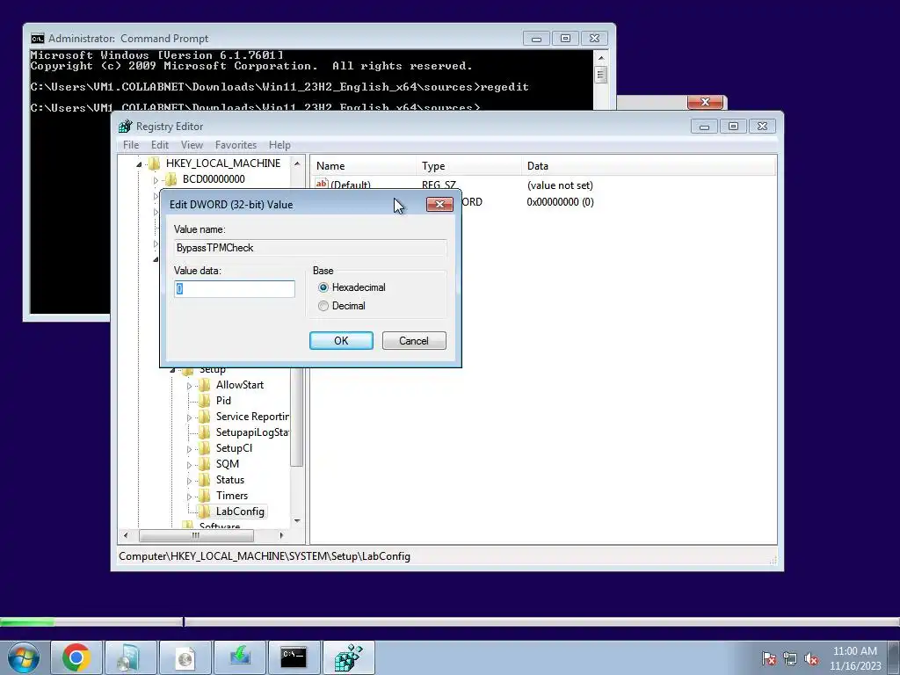Switch to Command Prompt taskbar icon

[x=294, y=657]
